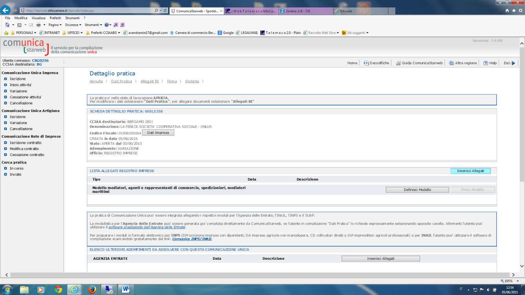Click the Home link in header
The width and height of the screenshot is (525, 295).
(352, 63)
